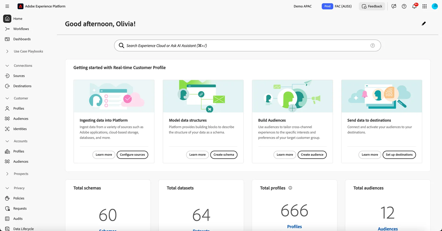Image resolution: width=442 pixels, height=231 pixels.
Task: Click the Good afternoon, Olivia! heading
Action: point(100,24)
